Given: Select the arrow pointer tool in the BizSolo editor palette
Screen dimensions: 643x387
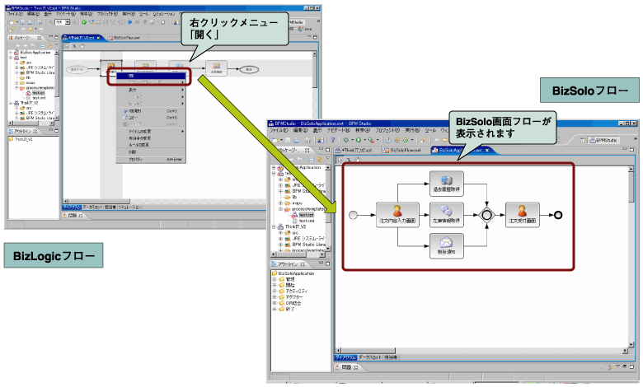Looking at the screenshot, I should point(340,160).
